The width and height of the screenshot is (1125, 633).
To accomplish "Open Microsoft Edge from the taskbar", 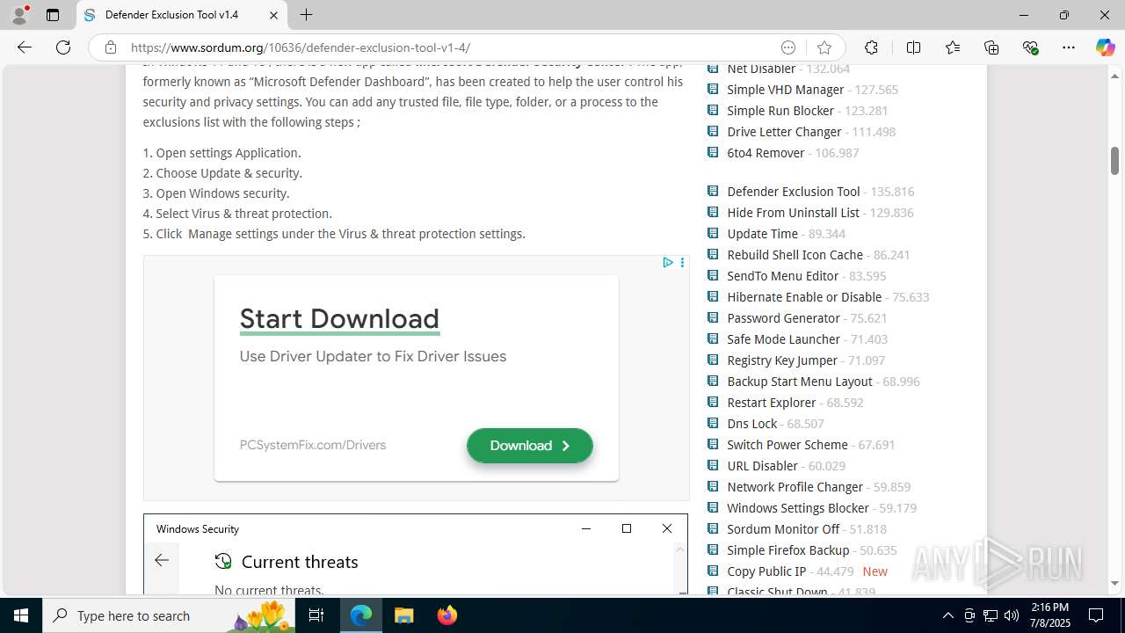I will [x=361, y=615].
